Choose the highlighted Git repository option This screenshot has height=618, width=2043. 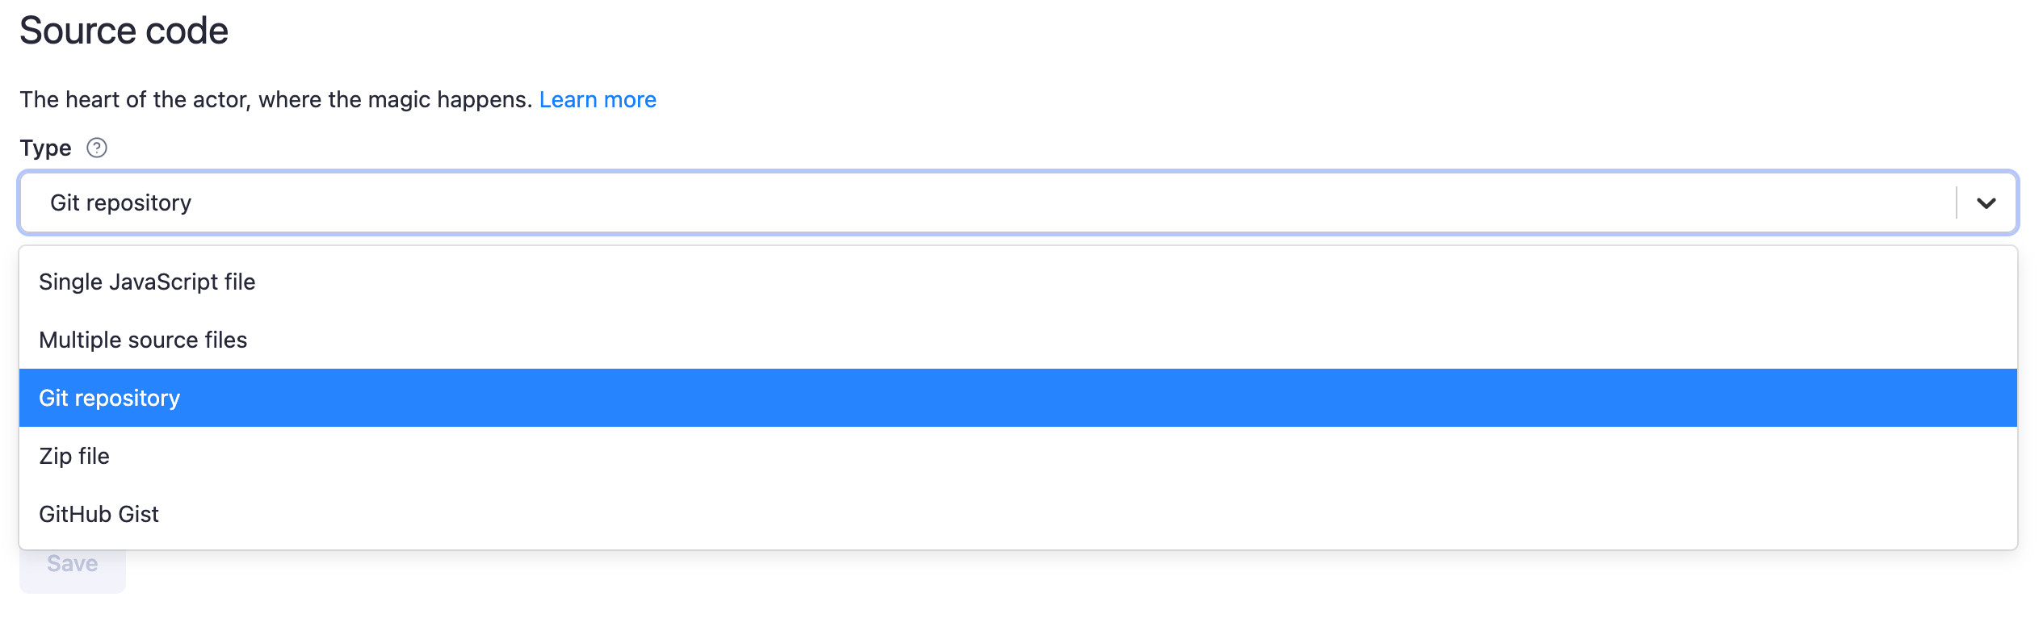coord(110,398)
